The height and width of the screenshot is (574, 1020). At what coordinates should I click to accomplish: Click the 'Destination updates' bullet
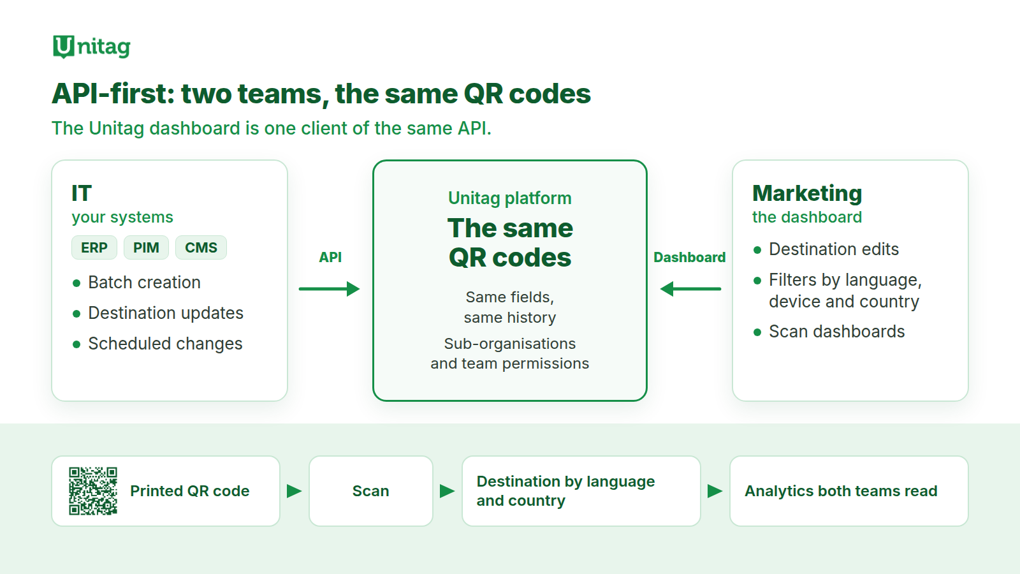(x=166, y=313)
